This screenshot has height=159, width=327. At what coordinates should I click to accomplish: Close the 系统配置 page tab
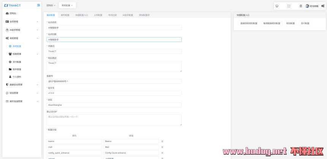click(72, 6)
